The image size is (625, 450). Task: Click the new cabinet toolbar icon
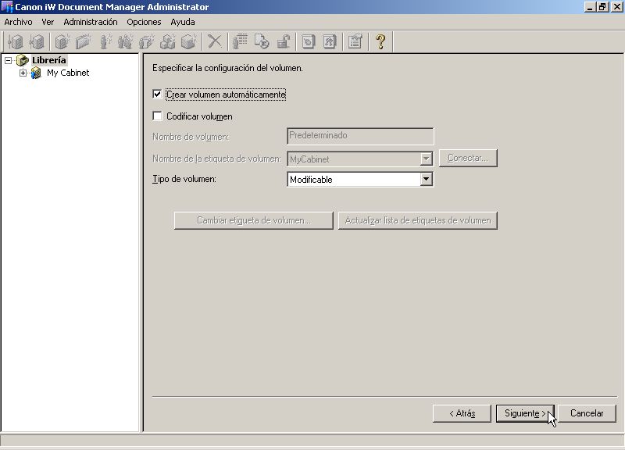tap(62, 41)
